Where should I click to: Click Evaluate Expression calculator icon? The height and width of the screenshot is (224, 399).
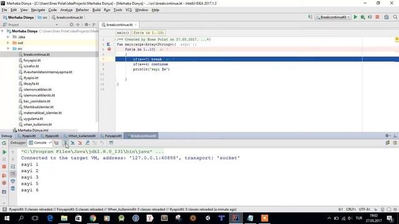tap(111, 142)
